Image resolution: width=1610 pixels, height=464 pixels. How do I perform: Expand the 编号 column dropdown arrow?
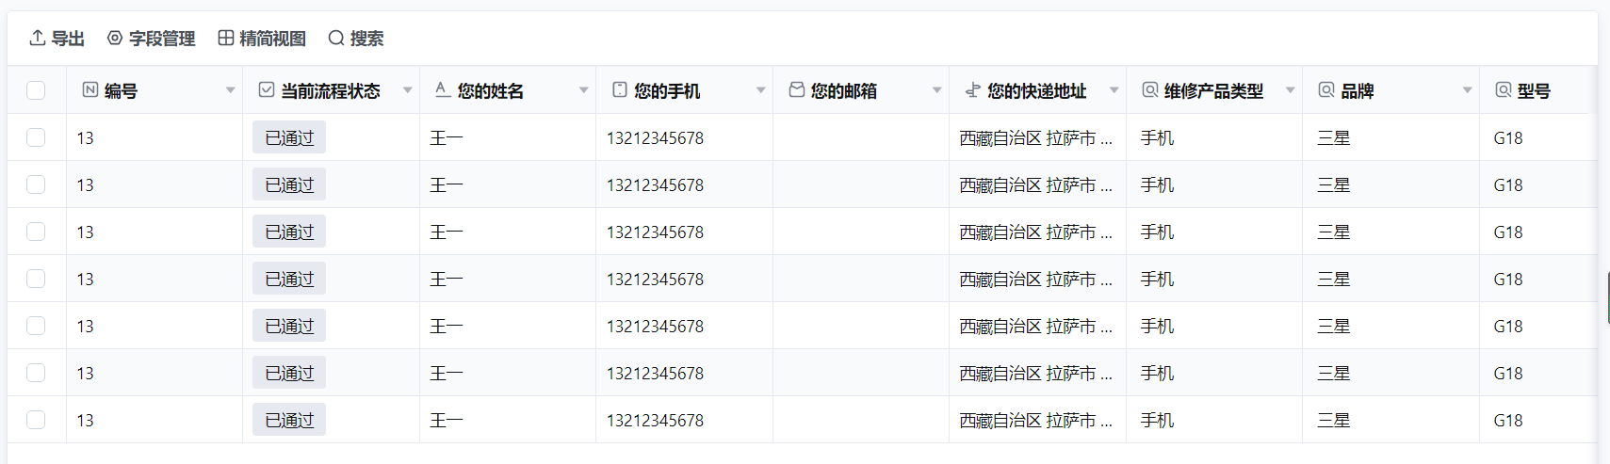click(230, 90)
